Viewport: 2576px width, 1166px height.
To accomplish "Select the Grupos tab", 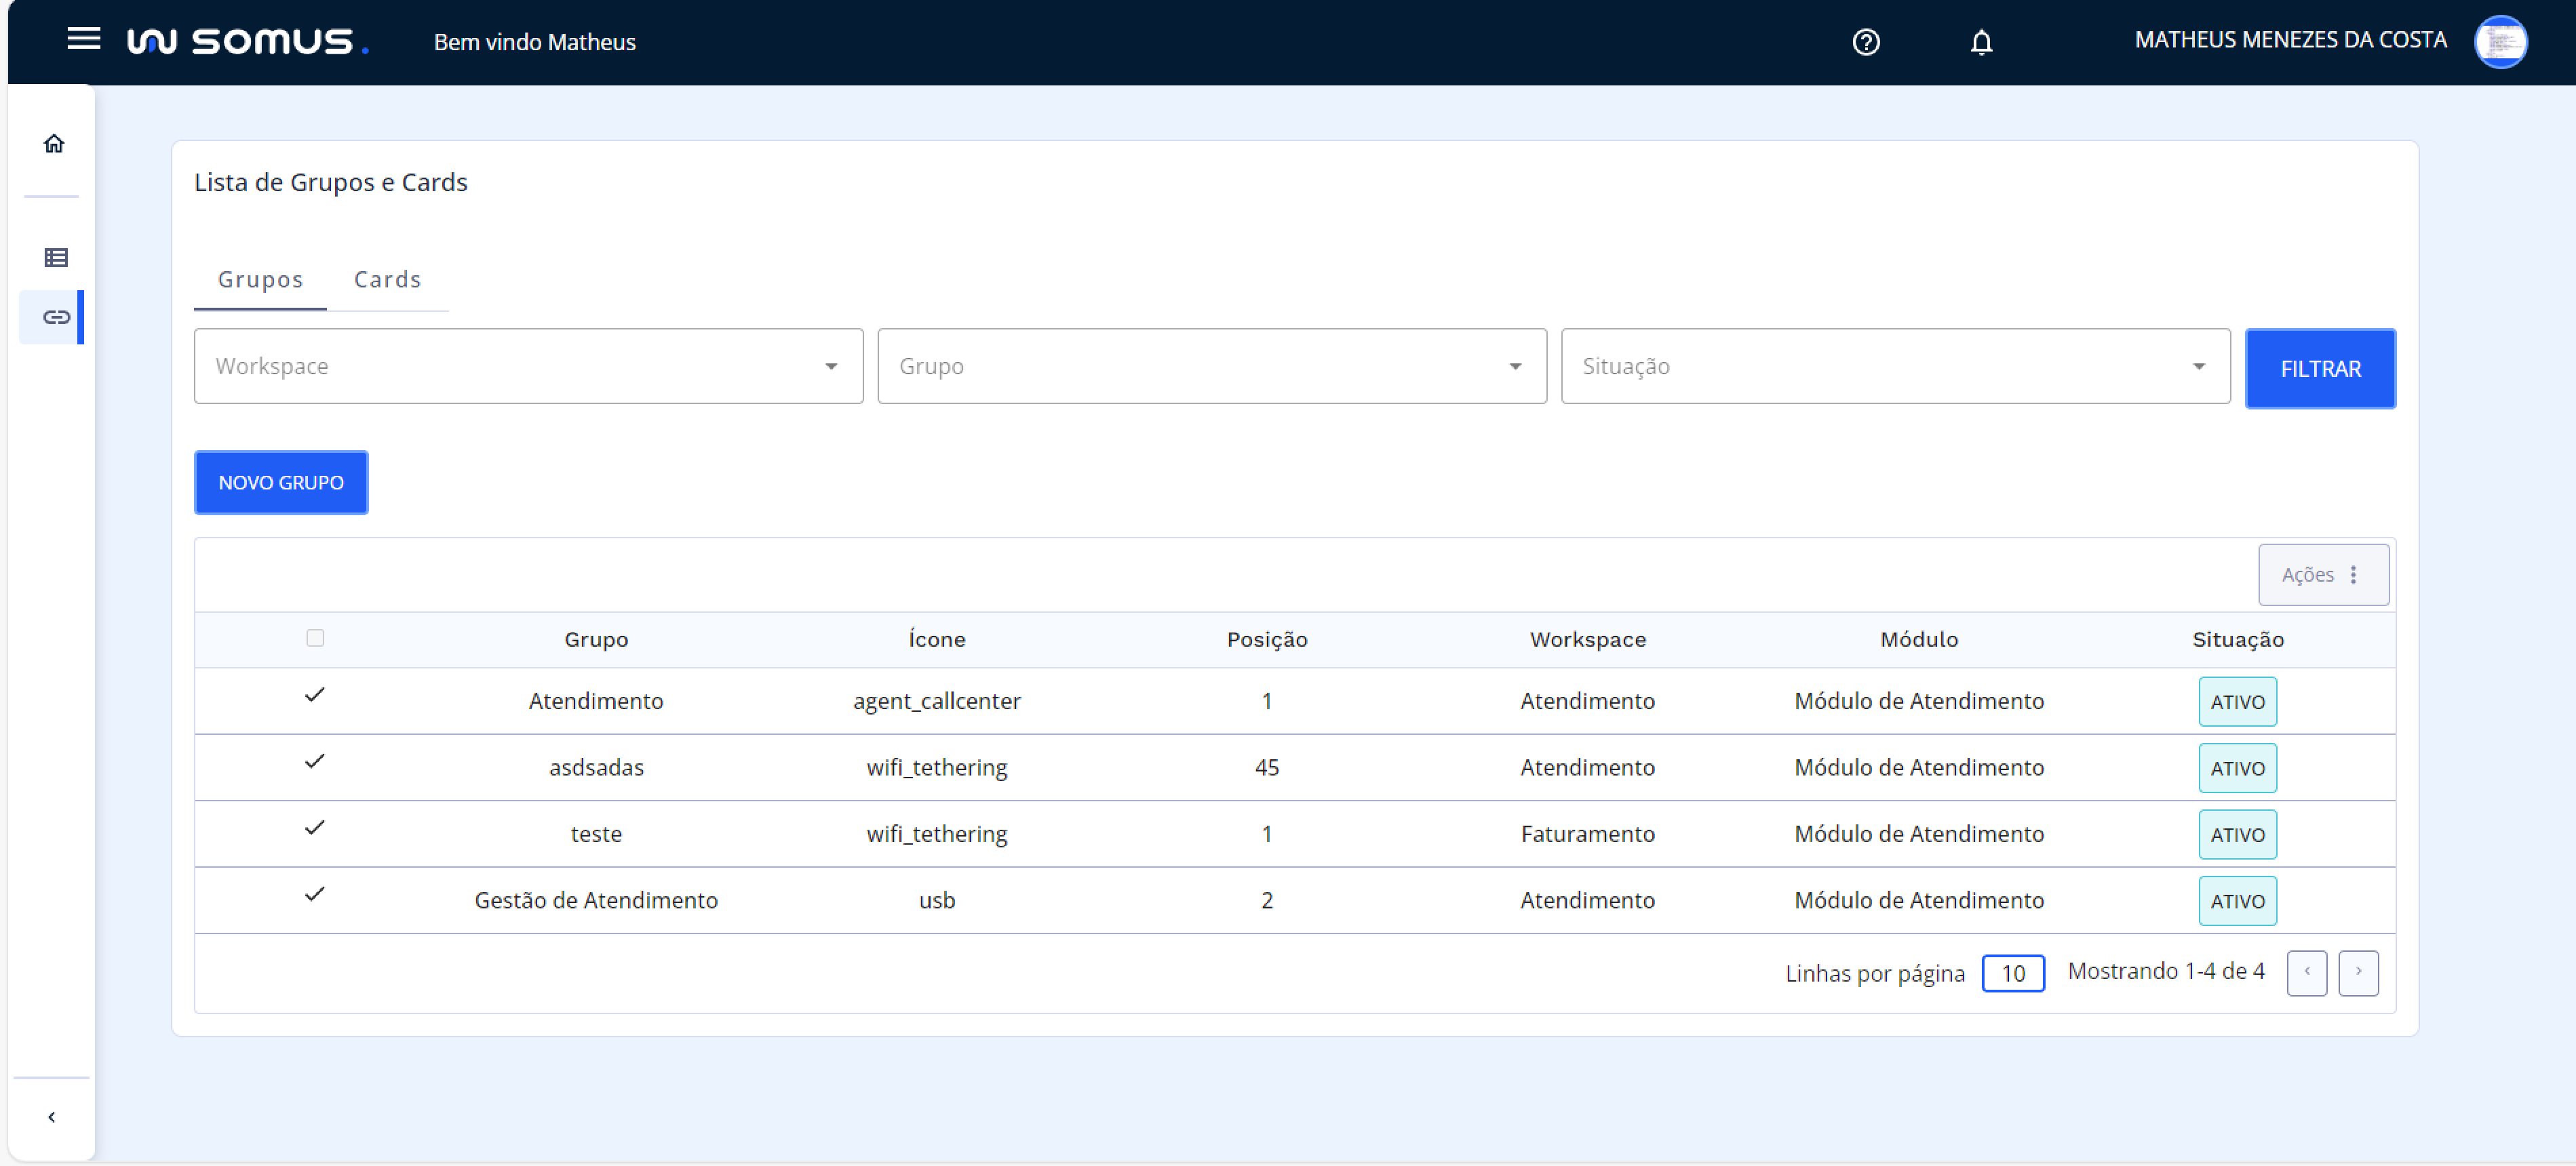I will (260, 280).
